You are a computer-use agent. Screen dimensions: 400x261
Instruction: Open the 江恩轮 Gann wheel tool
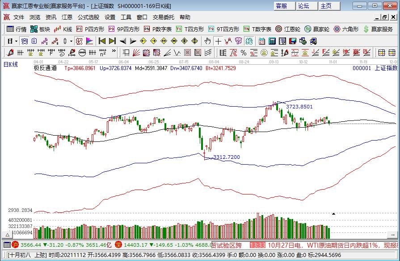(288, 29)
